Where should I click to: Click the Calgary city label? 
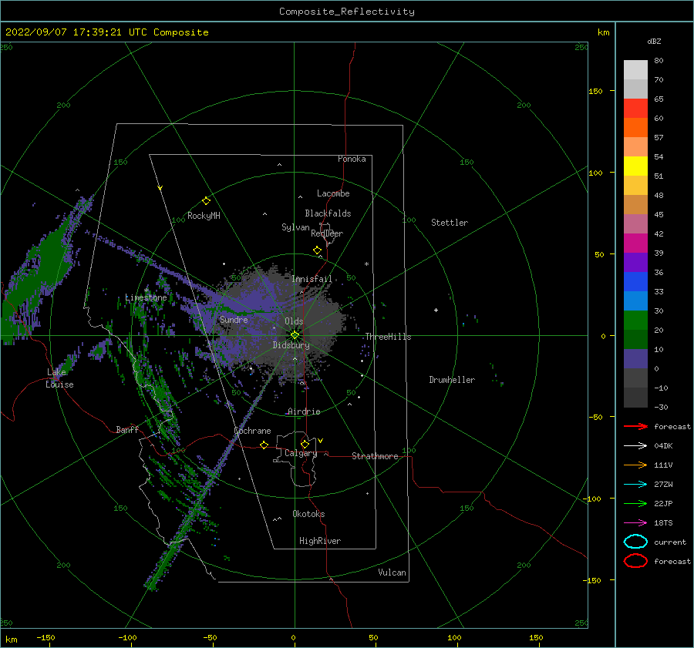[x=301, y=453]
